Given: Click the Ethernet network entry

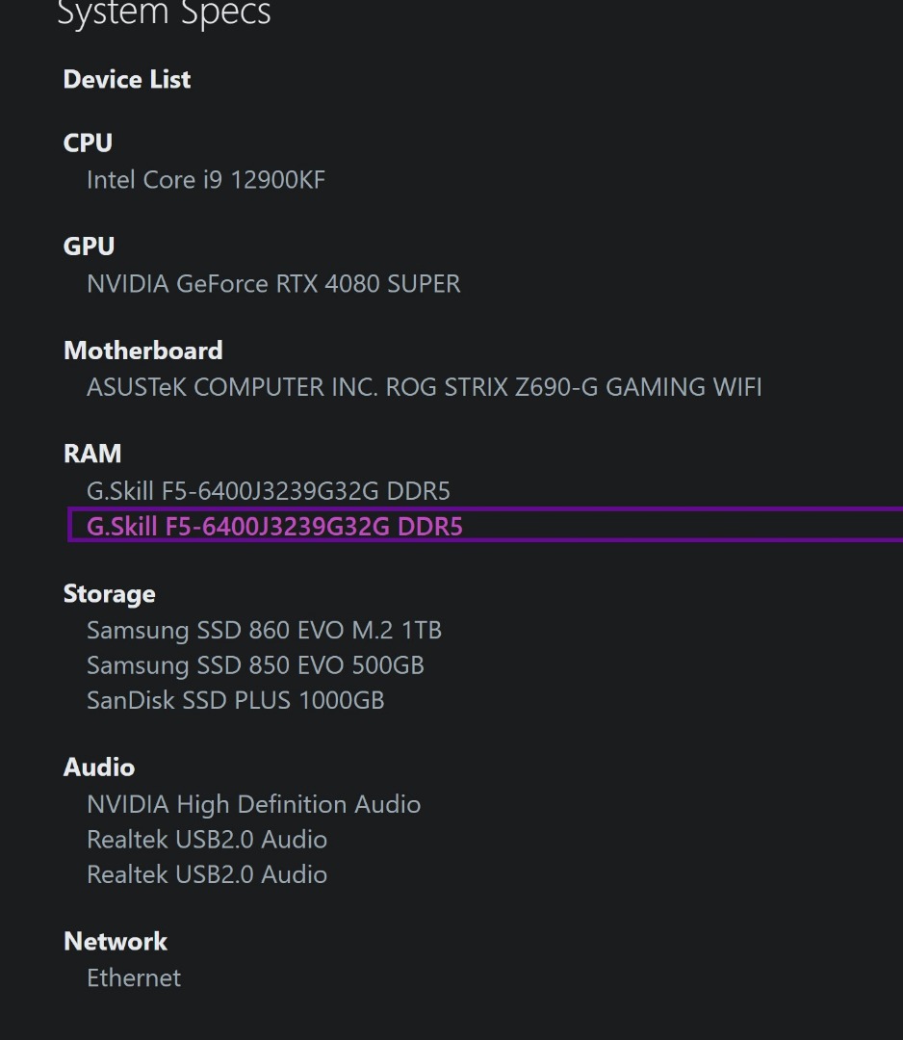Looking at the screenshot, I should pyautogui.click(x=133, y=977).
